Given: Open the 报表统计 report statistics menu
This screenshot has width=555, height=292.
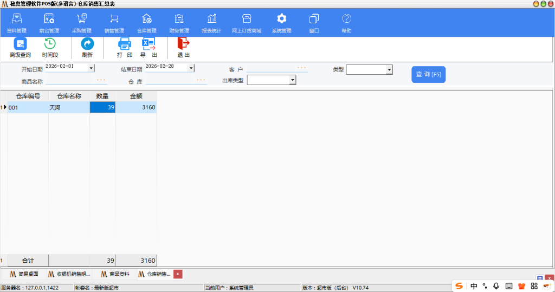Looking at the screenshot, I should coord(211,23).
